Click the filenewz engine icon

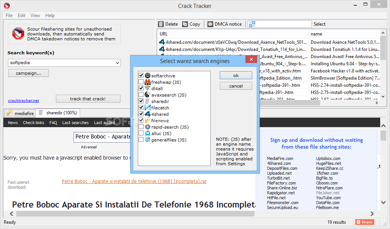coord(148,120)
